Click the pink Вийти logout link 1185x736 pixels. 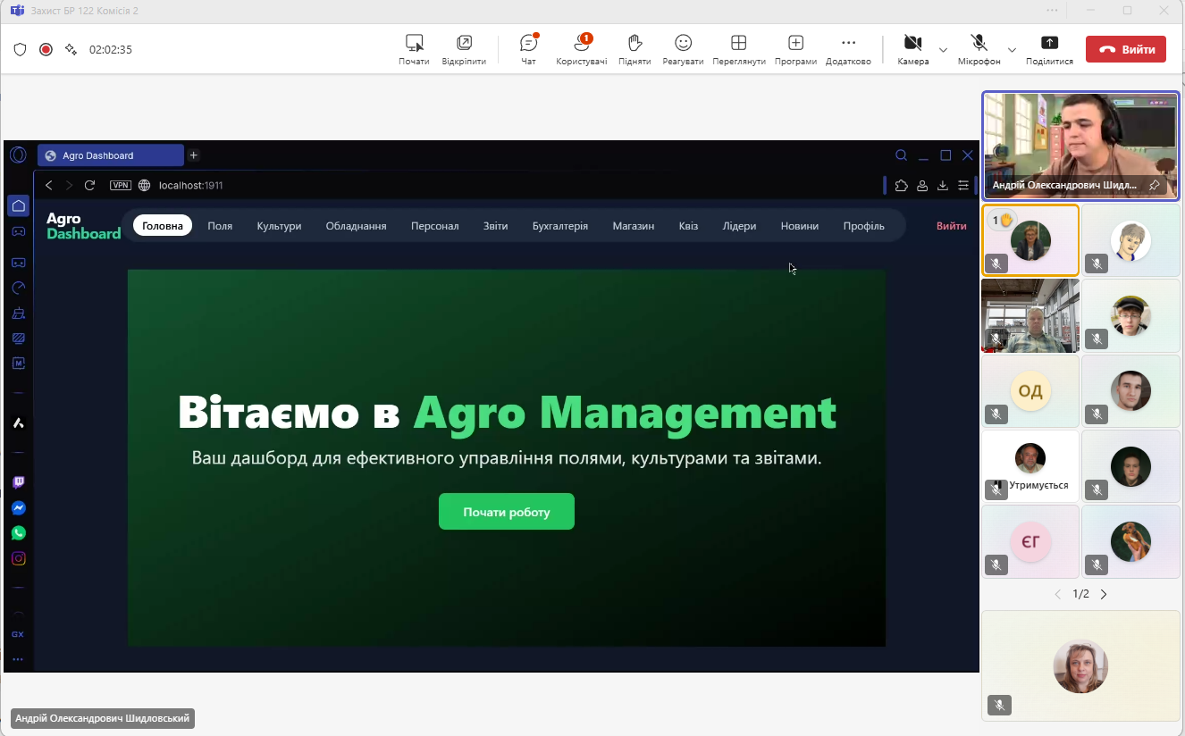(951, 226)
